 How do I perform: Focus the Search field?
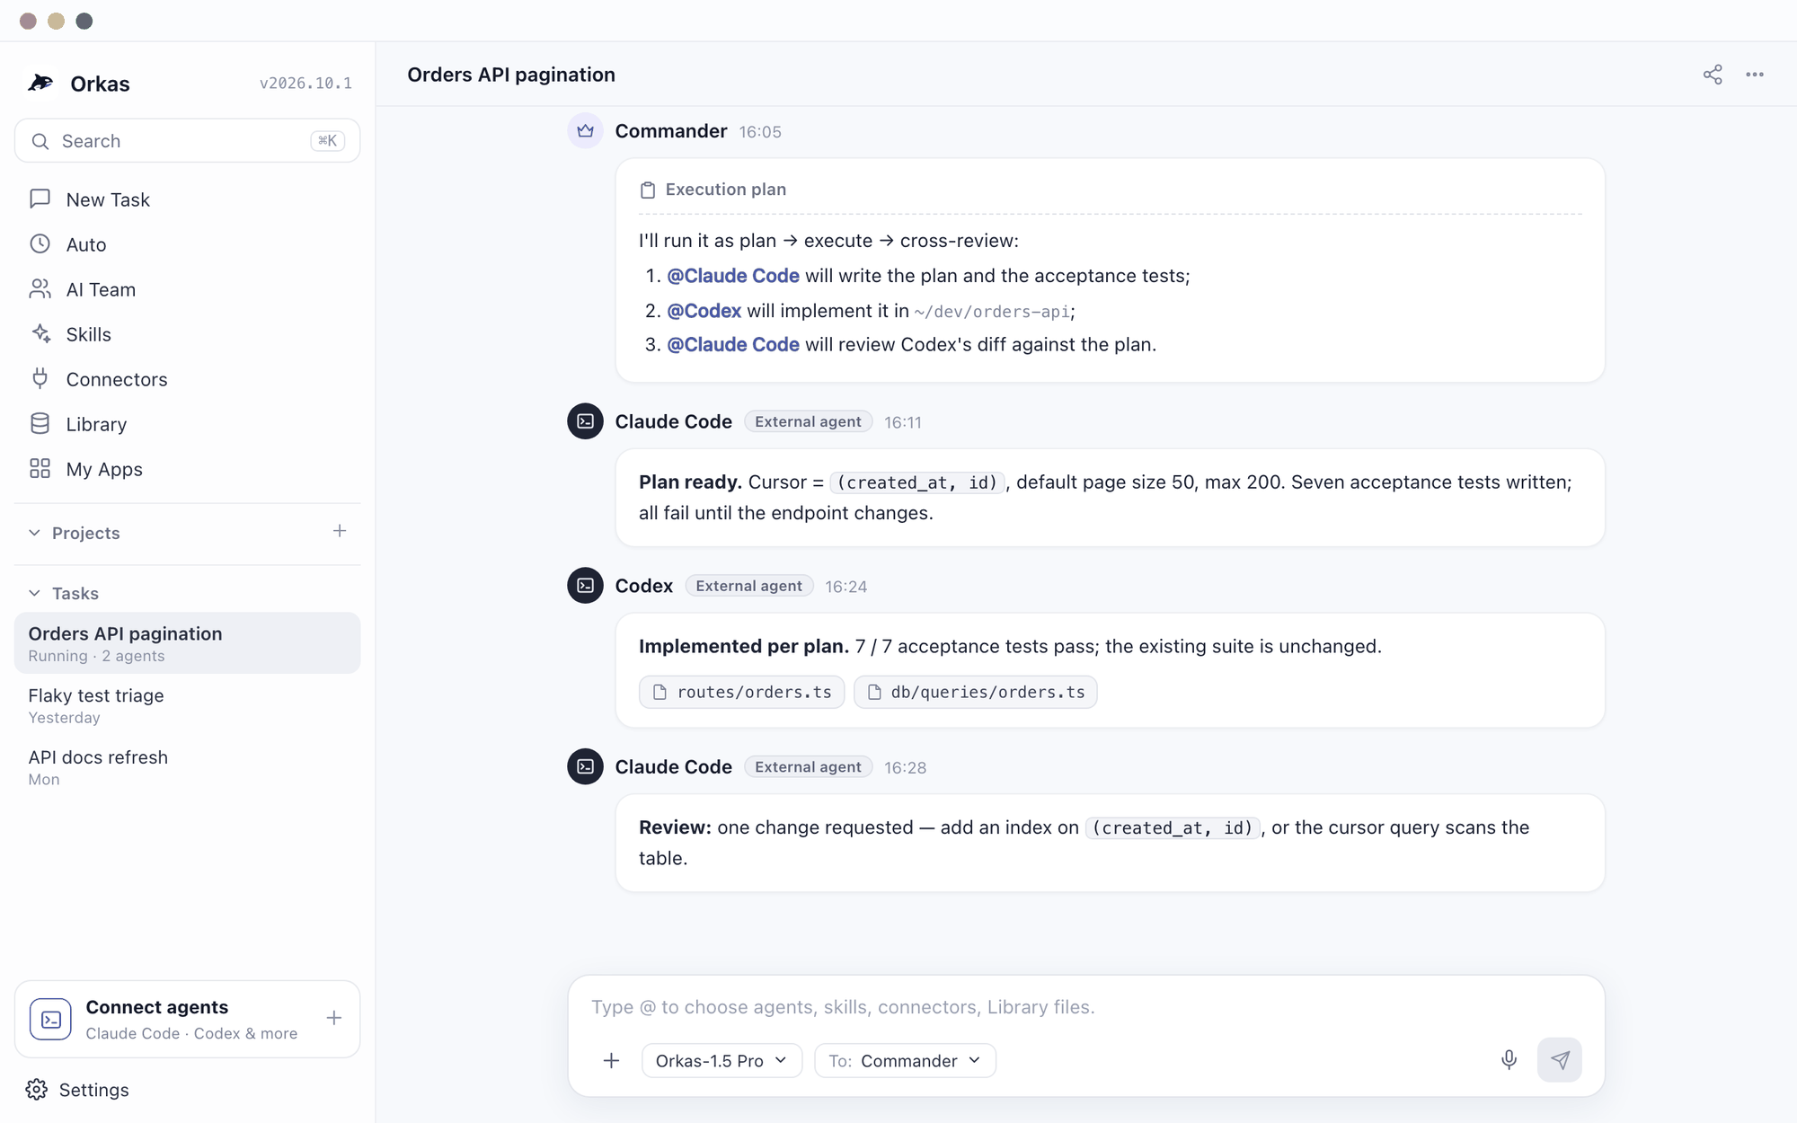pos(187,141)
